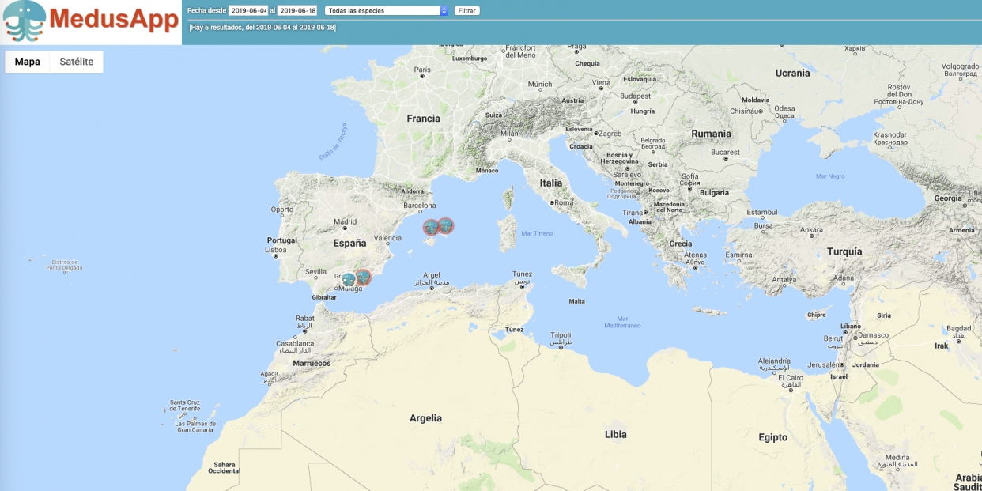Click the Paris city label on map
The height and width of the screenshot is (491, 982).
pos(422,70)
